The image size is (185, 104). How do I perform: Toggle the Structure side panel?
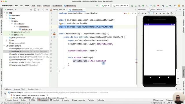pos(1,63)
